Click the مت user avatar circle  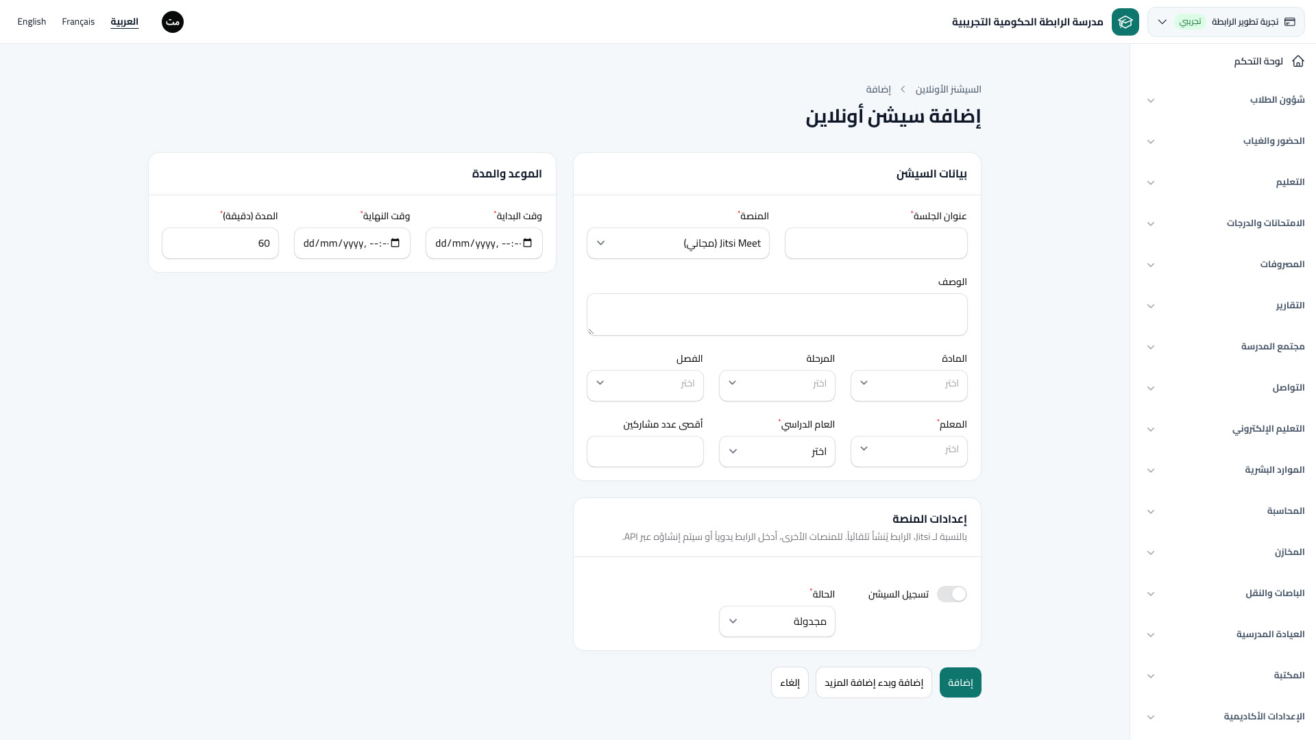point(173,22)
